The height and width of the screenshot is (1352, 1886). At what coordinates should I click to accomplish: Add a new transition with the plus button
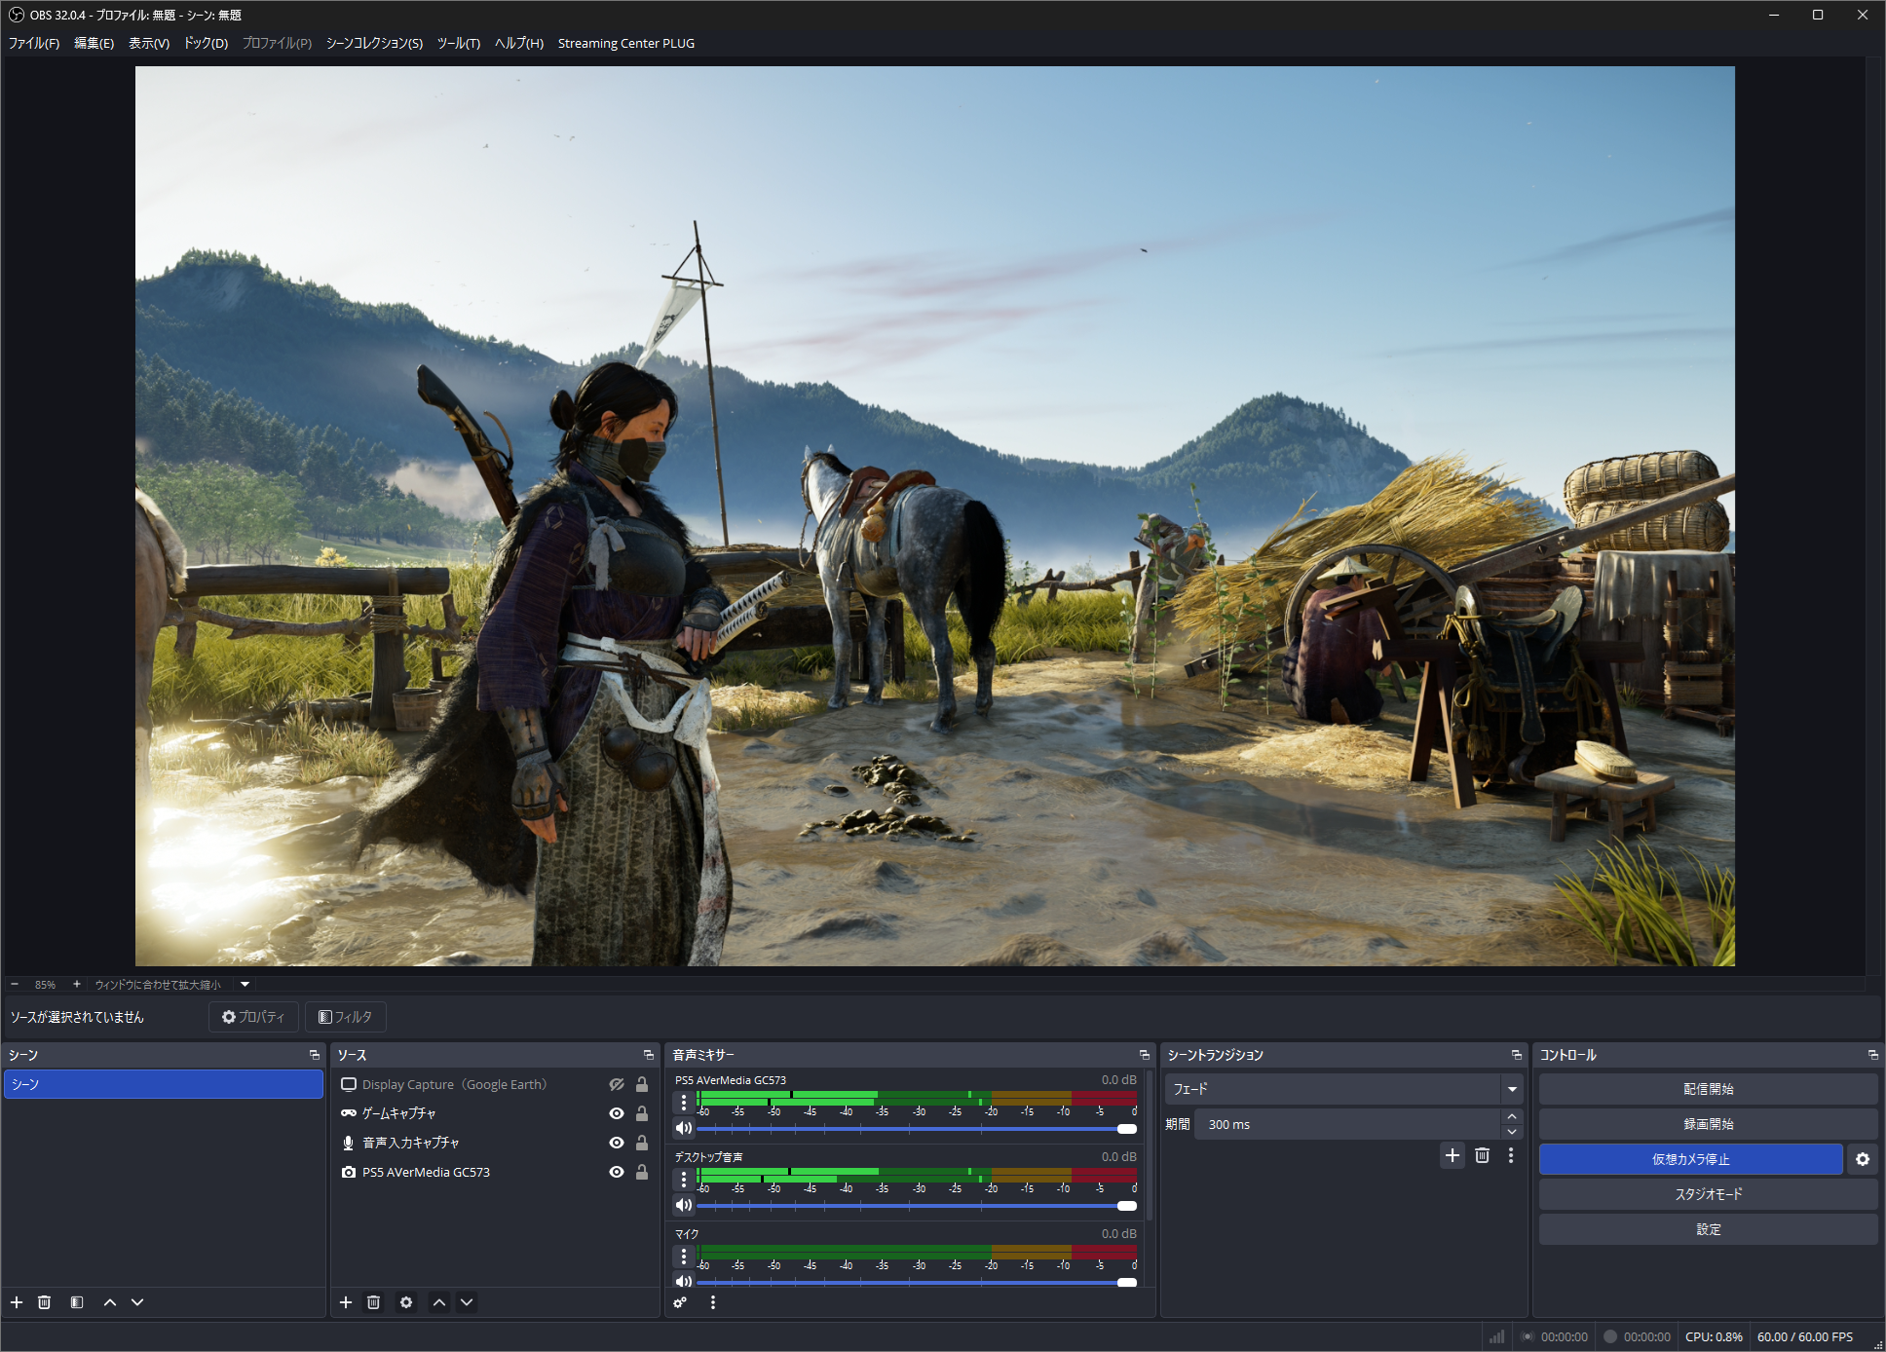point(1452,1155)
